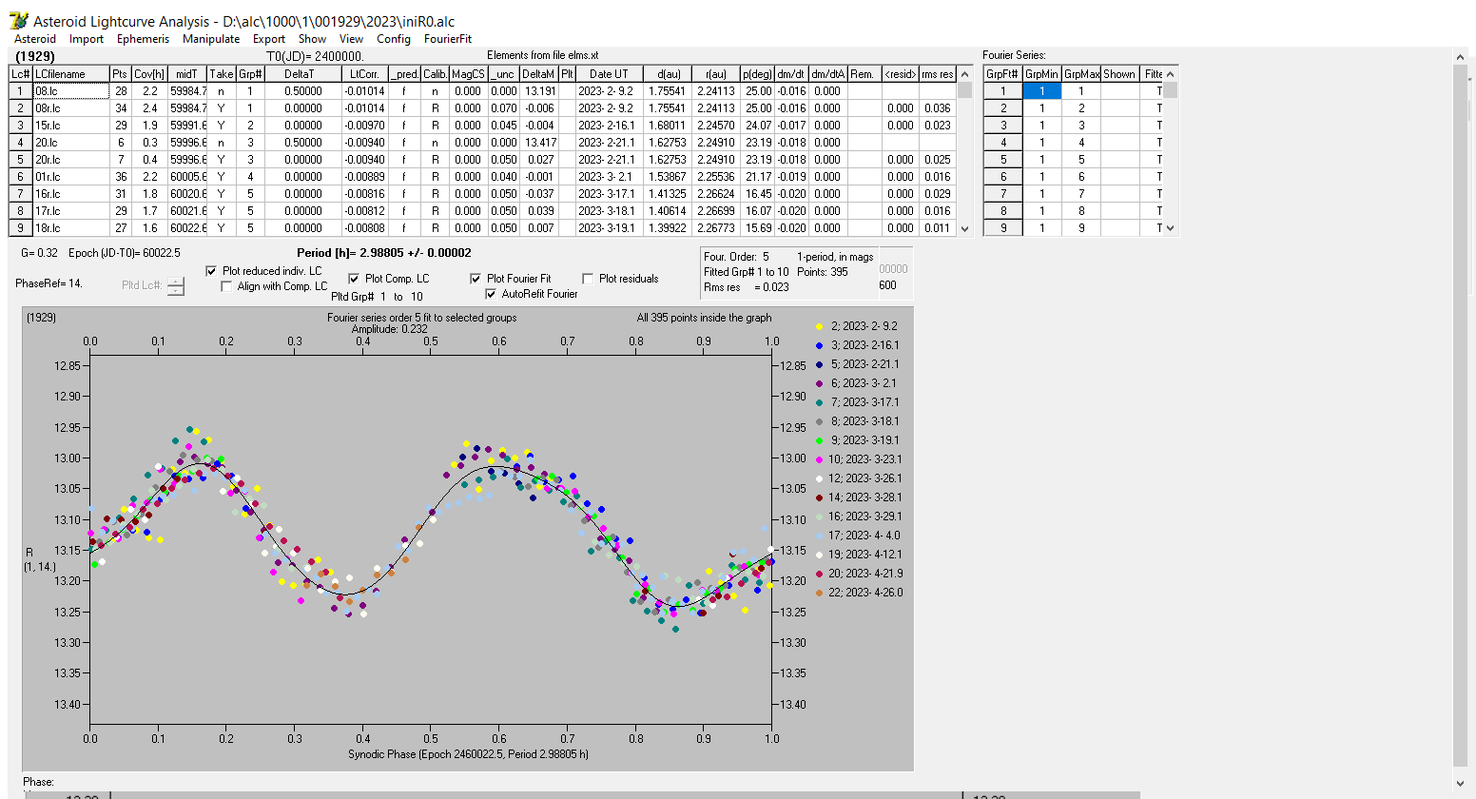Image resolution: width=1476 pixels, height=799 pixels.
Task: Click the Synodic Phase axis label
Action: click(x=468, y=754)
